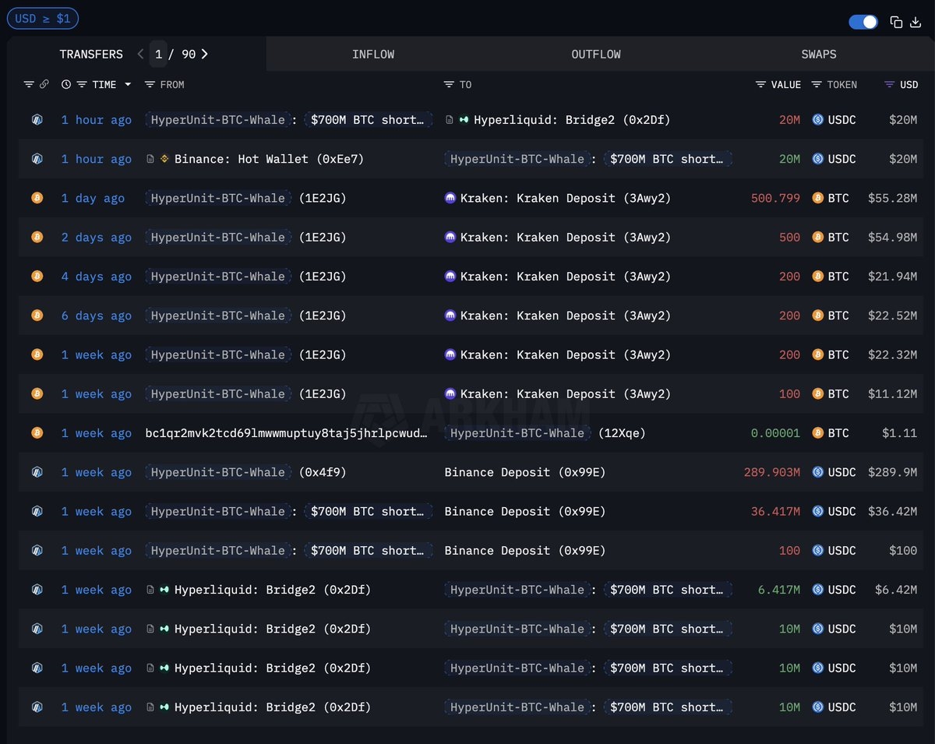935x744 pixels.
Task: Switch to the OUTFLOW tab
Action: pyautogui.click(x=596, y=54)
